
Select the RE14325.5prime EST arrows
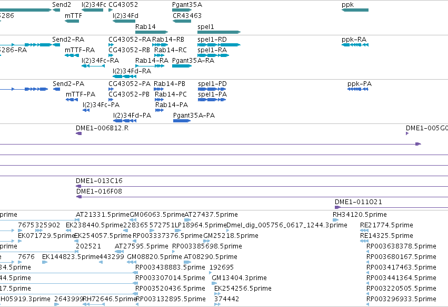tap(364, 241)
